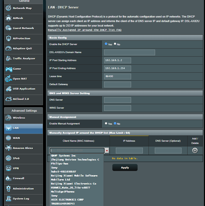
Task: Choose Beijing Xiaomi Mobile Software client
Action: (x=74, y=175)
